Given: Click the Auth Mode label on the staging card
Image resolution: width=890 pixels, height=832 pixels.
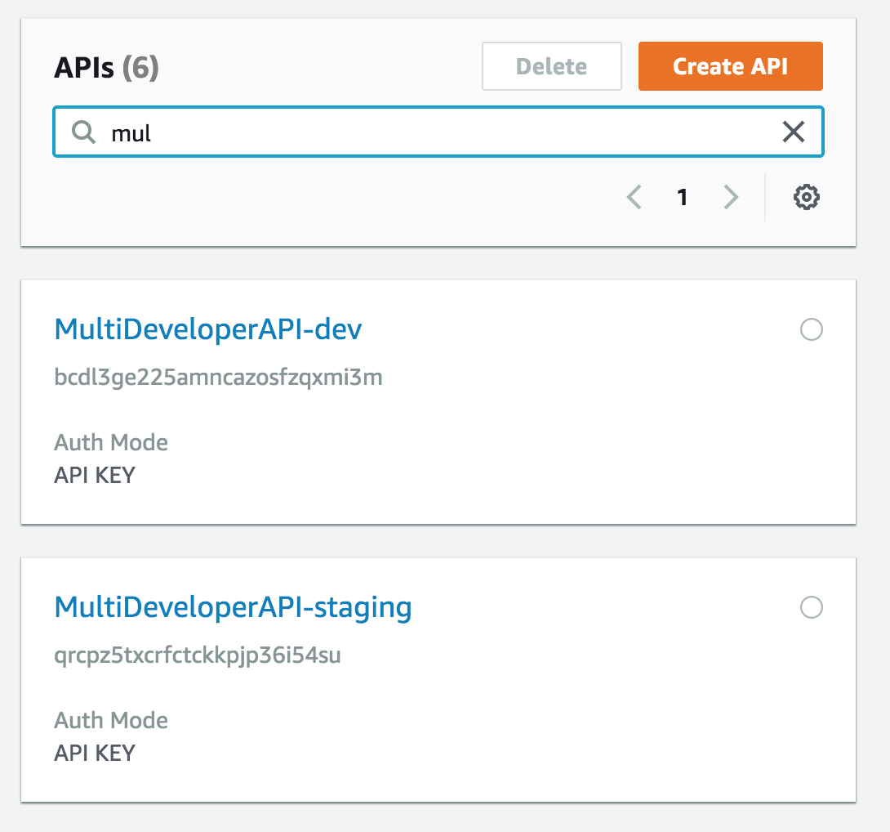Looking at the screenshot, I should [x=111, y=721].
